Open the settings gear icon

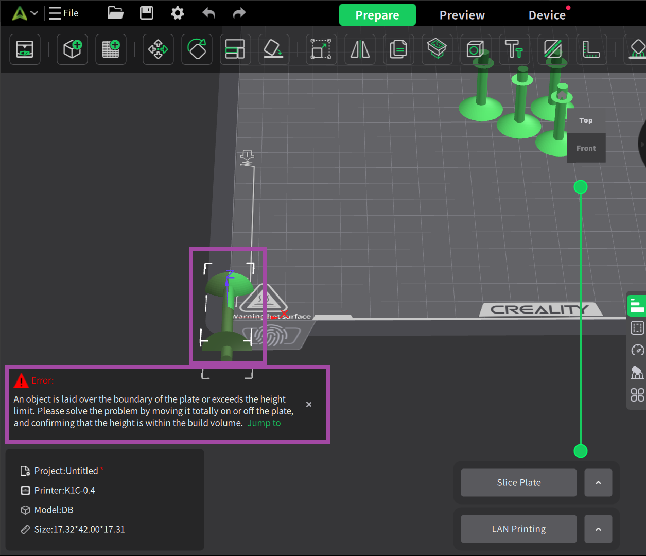[x=178, y=13]
